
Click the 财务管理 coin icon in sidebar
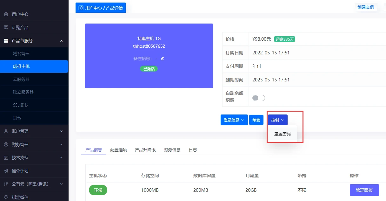pyautogui.click(x=6, y=144)
